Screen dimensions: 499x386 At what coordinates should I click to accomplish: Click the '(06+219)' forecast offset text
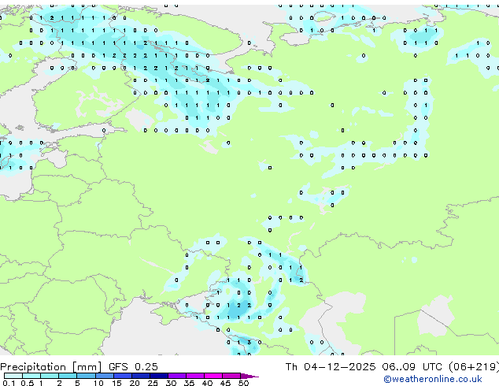[474, 367]
